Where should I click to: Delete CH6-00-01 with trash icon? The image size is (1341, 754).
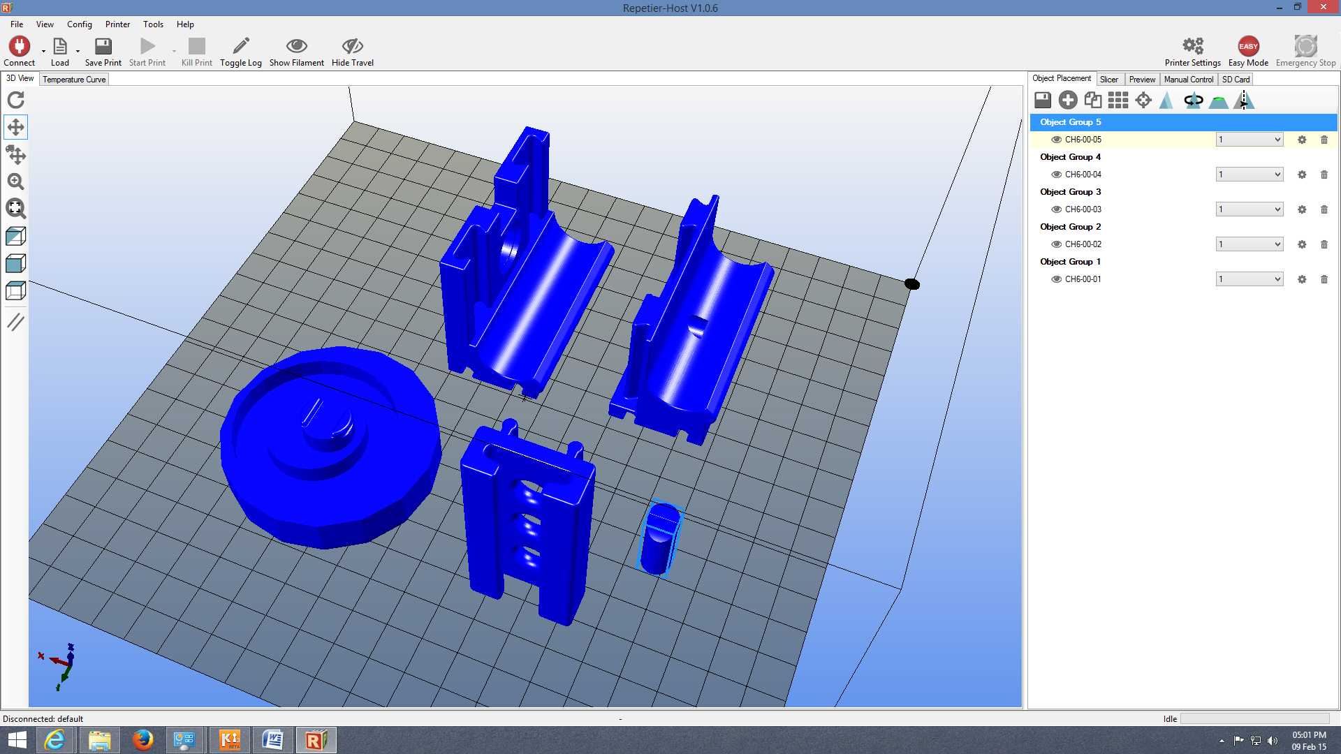[x=1324, y=279]
